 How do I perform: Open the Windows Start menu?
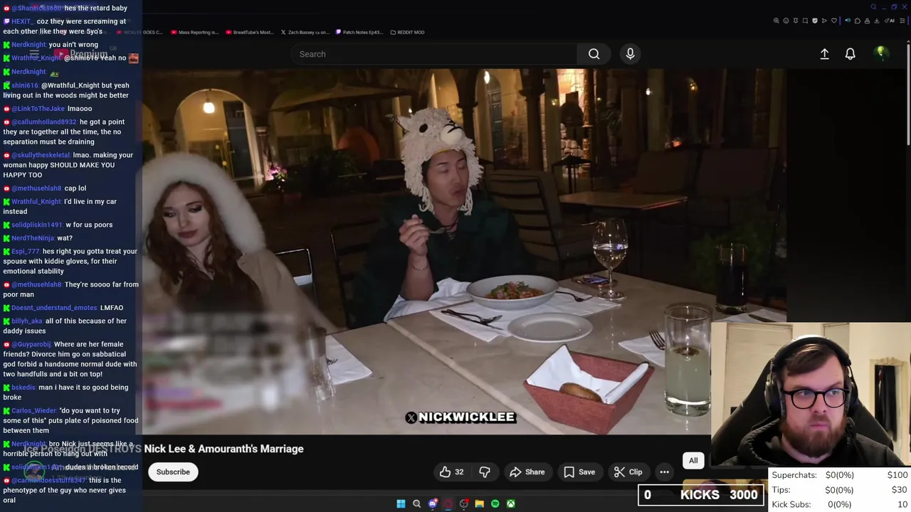click(401, 503)
